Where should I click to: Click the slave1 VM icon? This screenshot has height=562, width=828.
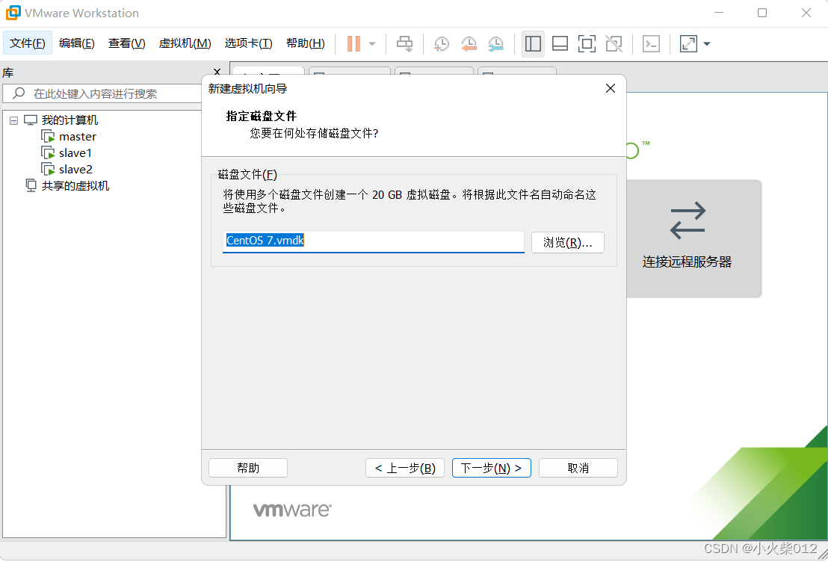(48, 152)
